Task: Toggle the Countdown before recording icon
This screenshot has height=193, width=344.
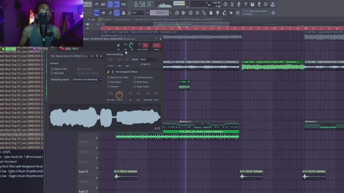Action: (x=110, y=4)
